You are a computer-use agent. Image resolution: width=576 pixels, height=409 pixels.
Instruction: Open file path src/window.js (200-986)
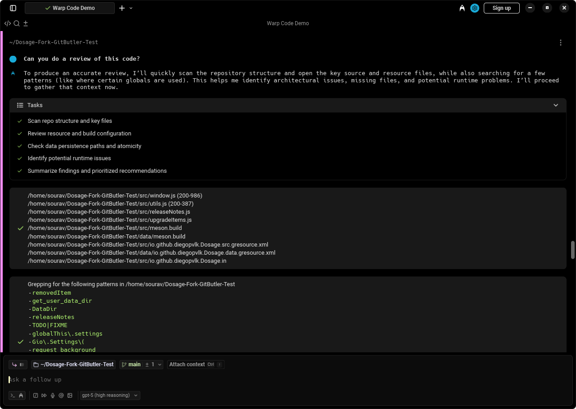tap(115, 196)
